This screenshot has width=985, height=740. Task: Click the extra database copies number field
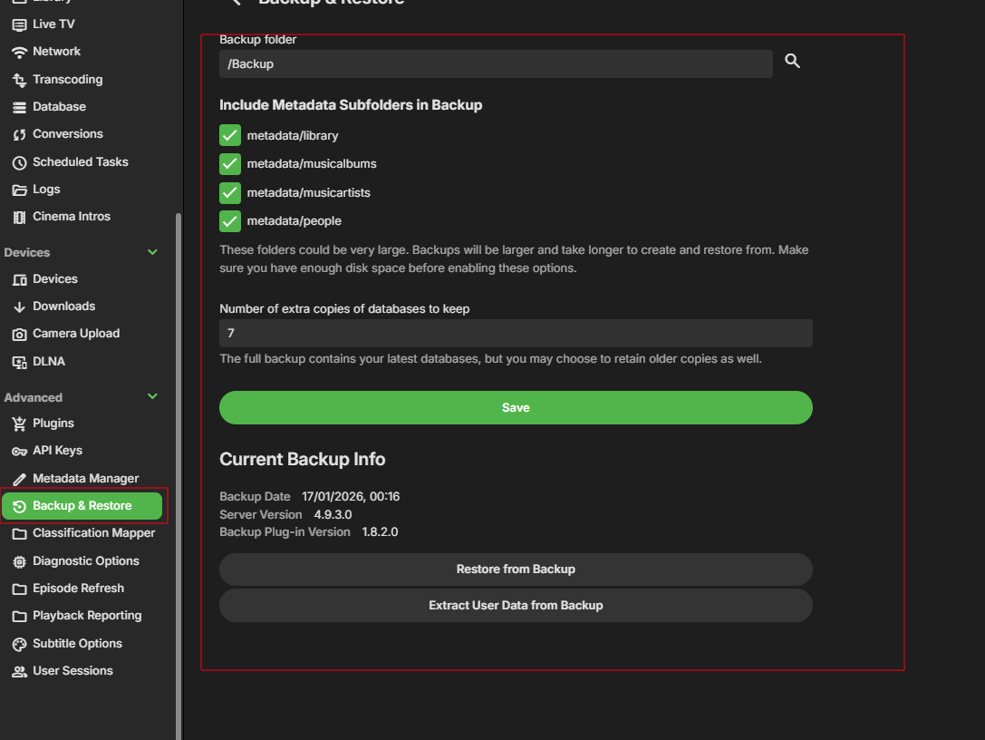click(515, 333)
